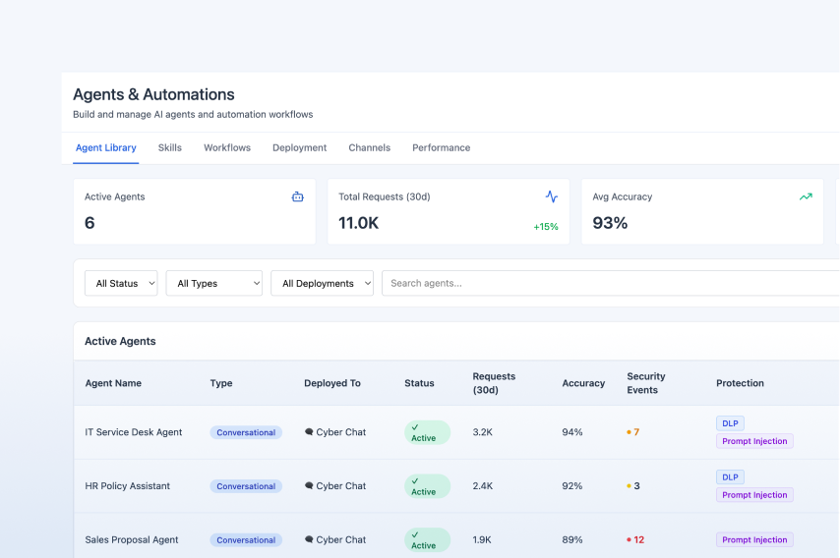This screenshot has width=840, height=558.
Task: Click the 11.0K total requests value
Action: (x=358, y=223)
